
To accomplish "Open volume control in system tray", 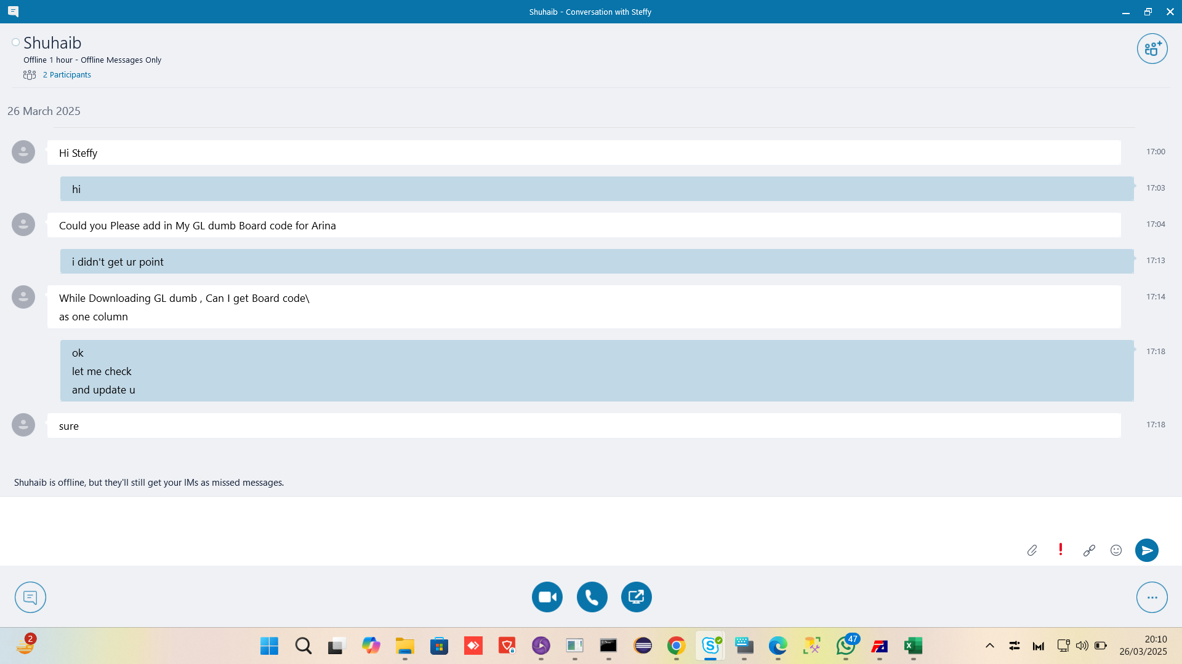I will 1082,646.
